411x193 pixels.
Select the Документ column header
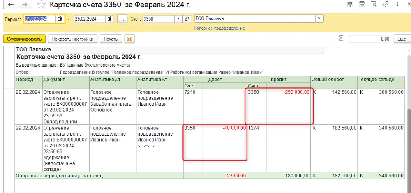[x=66, y=83]
